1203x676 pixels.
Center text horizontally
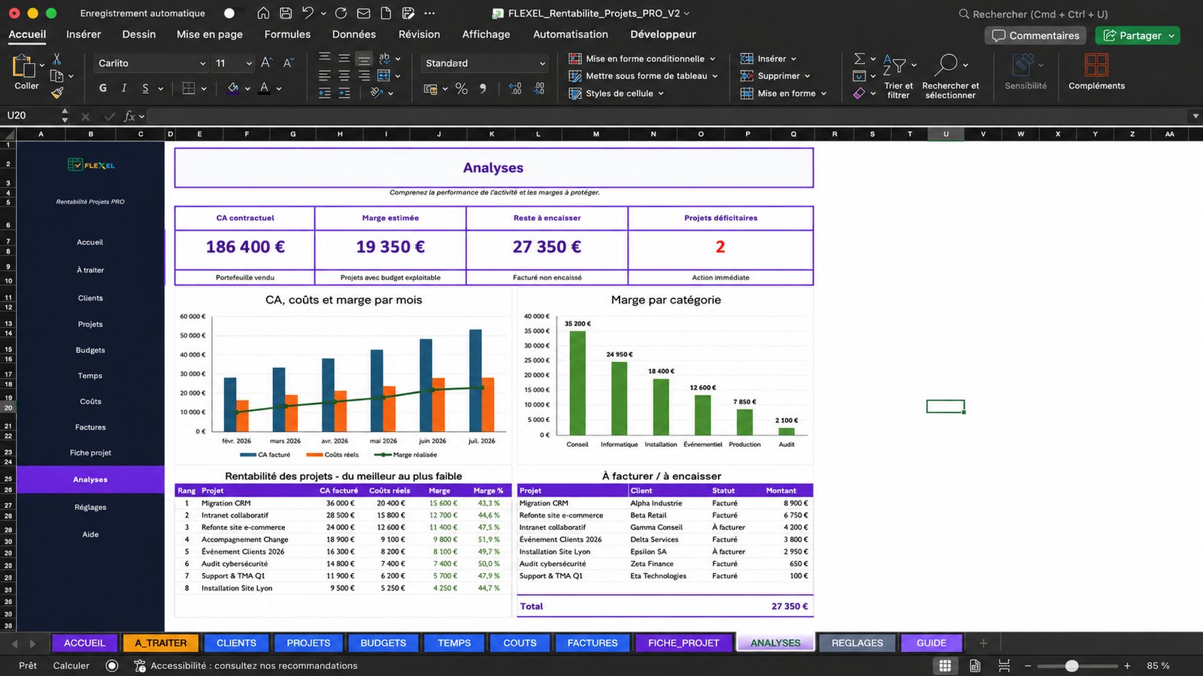[x=344, y=76]
